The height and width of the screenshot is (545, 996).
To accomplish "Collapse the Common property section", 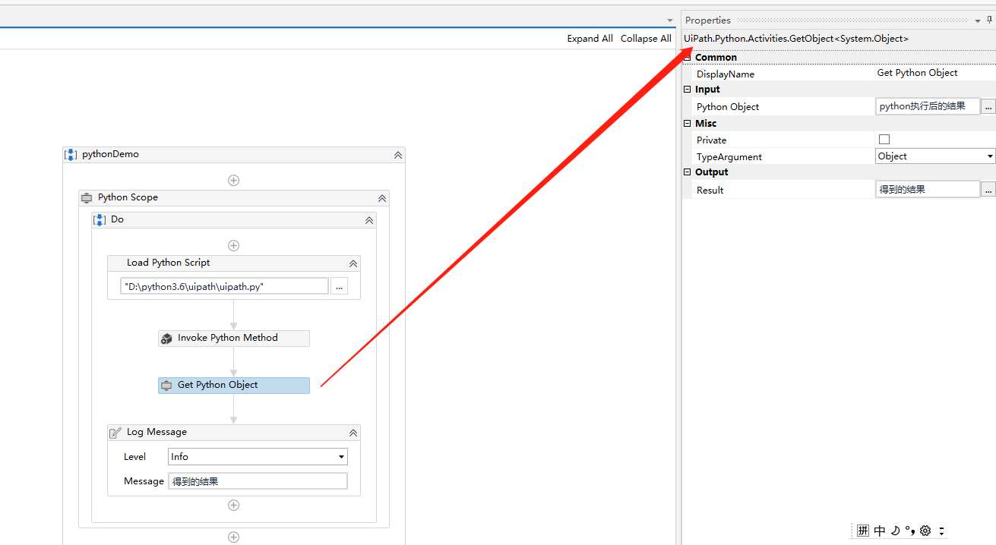I will click(687, 58).
